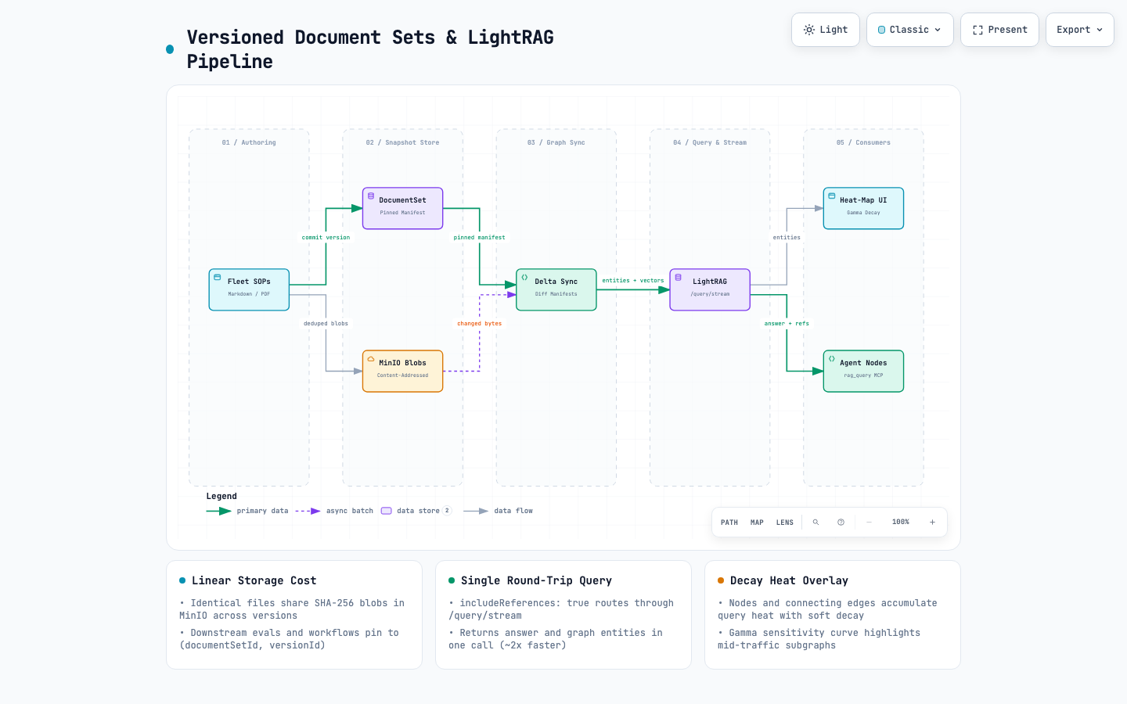The image size is (1127, 704).
Task: Click the 'entities + vectors' edge label
Action: click(632, 281)
